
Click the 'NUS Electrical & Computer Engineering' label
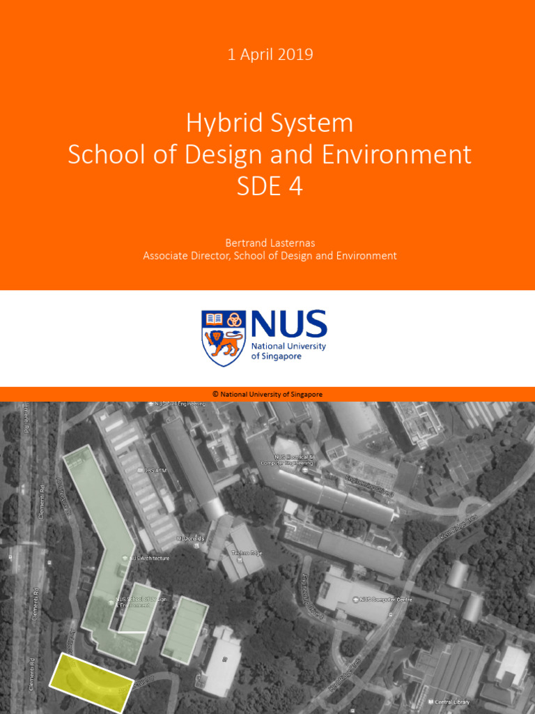(287, 460)
